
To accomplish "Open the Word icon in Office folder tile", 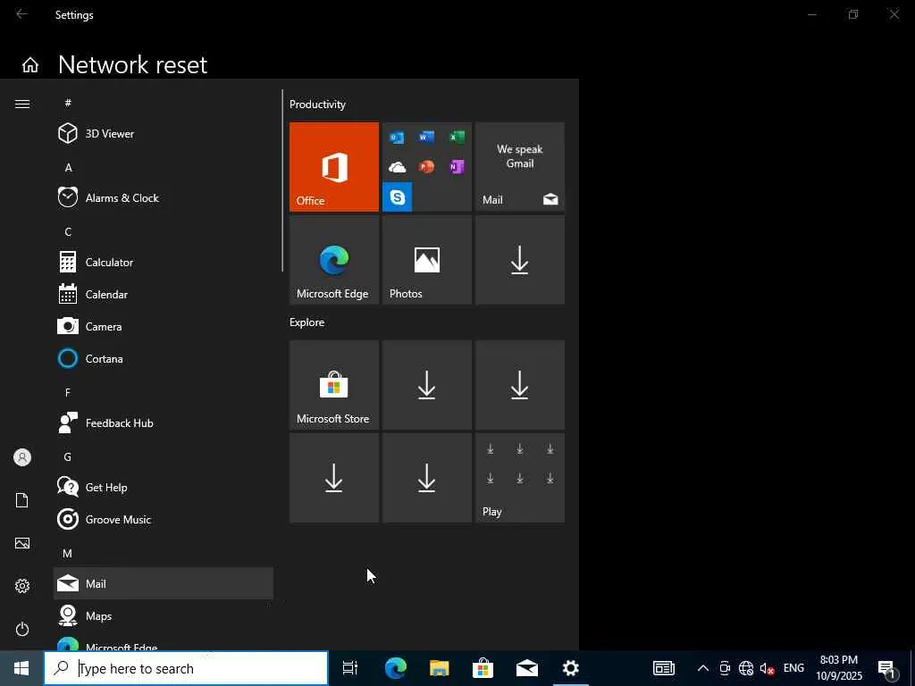I will pos(426,137).
